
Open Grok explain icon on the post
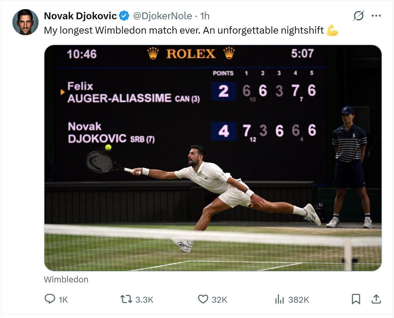(358, 16)
